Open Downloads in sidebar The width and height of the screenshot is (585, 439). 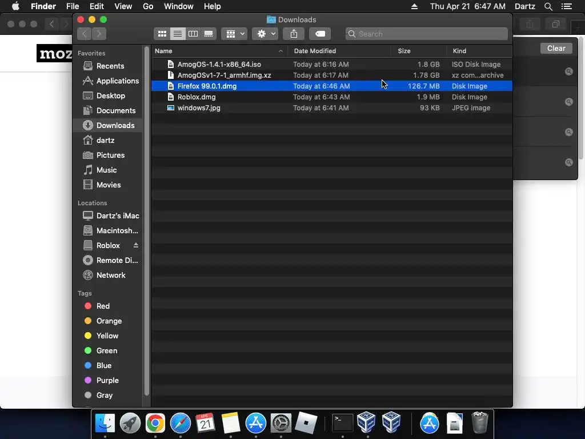pos(108,125)
